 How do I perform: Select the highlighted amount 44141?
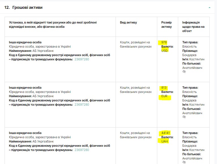click(165, 133)
